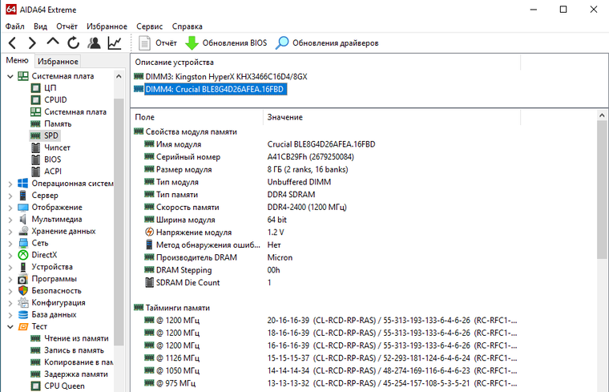The height and width of the screenshot is (392, 609).
Task: Select Чипсет in the tree
Action: (57, 148)
